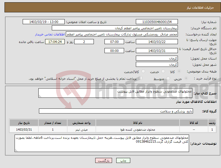This screenshot has width=221, height=168.
Task: Click the ردیف column header
Action: tap(212, 123)
